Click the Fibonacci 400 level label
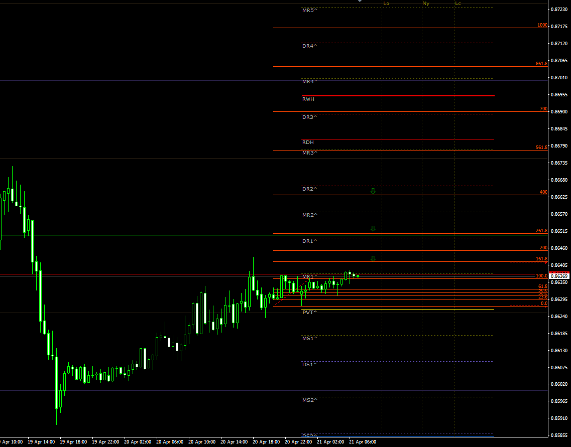This screenshot has height=447, width=571. pyautogui.click(x=543, y=192)
